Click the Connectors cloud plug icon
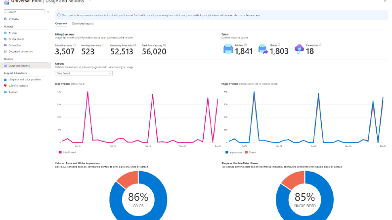Screen dimensions: 392x220 pyautogui.click(x=299, y=49)
